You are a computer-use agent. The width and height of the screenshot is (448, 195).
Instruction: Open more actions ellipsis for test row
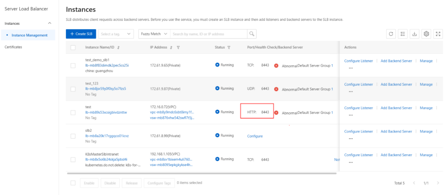point(350,115)
